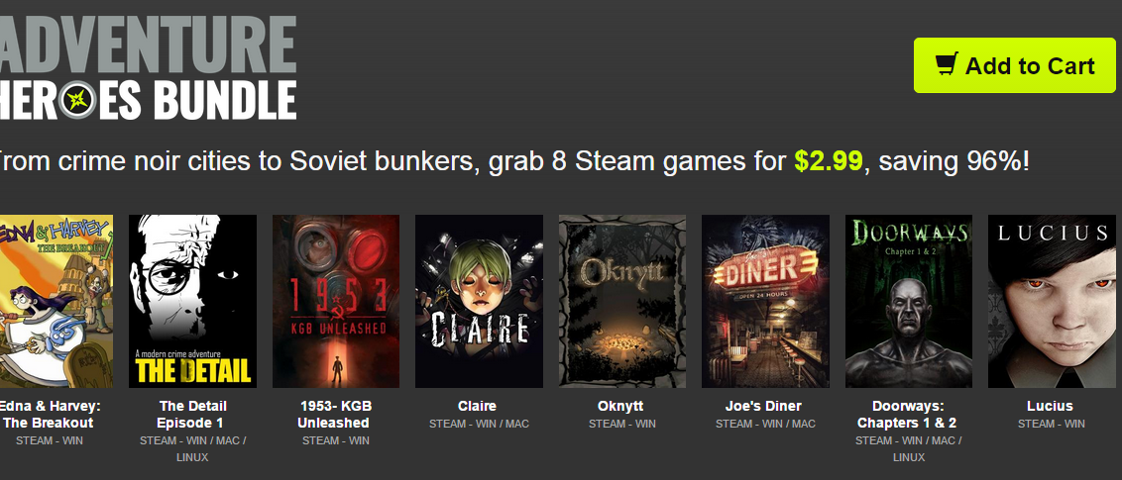1122x480 pixels.
Task: Open the Lucius cover image
Action: pos(1052,302)
